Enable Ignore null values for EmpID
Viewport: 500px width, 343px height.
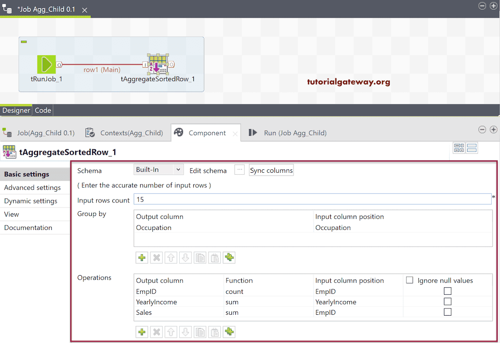447,291
